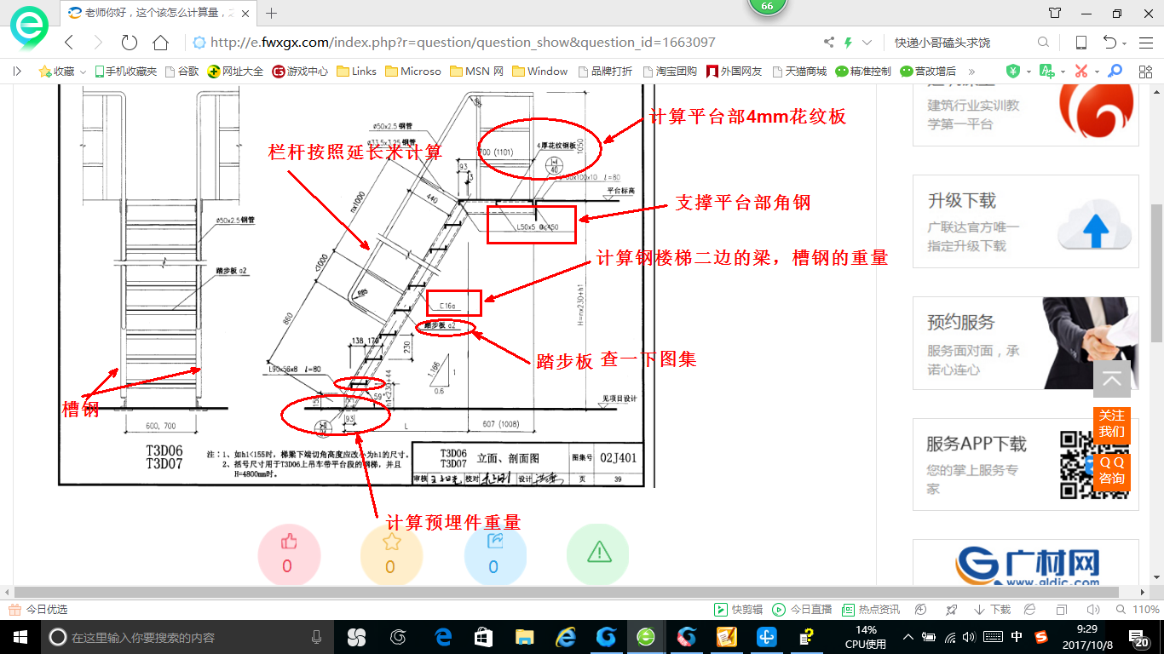Open the 品牌打折 bookmark
Screen dimensions: 1164x654
605,72
